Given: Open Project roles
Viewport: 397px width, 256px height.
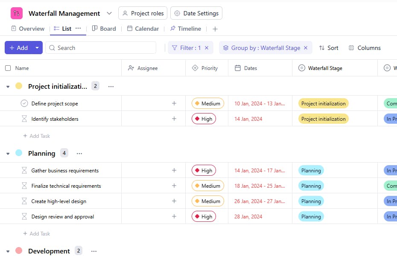Looking at the screenshot, I should click(143, 13).
